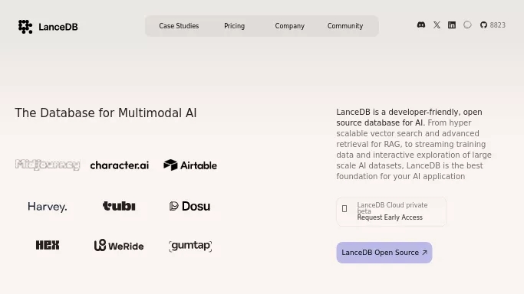Click the Airtable logo
Viewport: 524px width, 294px height.
tap(190, 165)
